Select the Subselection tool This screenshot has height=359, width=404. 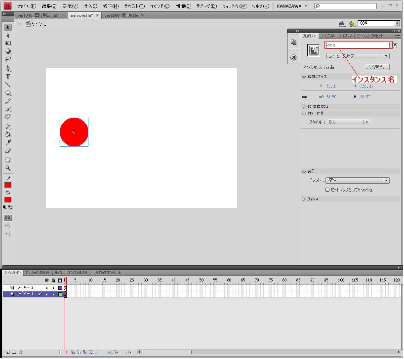[x=8, y=35]
